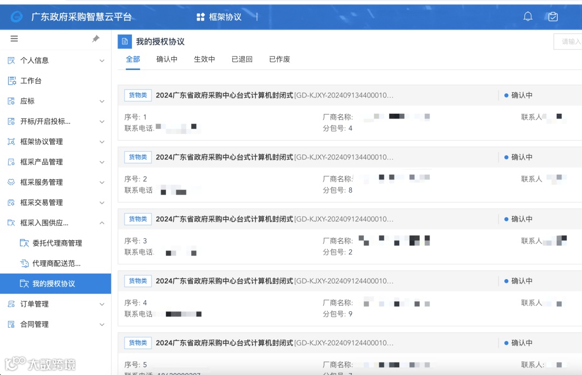Open agreement title for 序号 4 card
This screenshot has width=582, height=375.
pos(274,281)
